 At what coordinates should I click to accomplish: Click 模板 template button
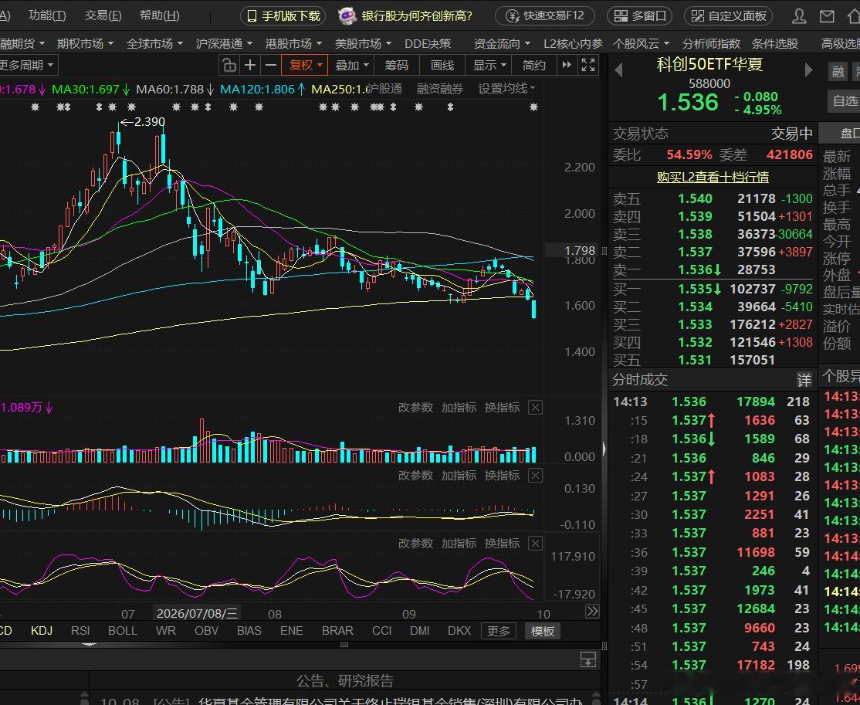tap(543, 631)
